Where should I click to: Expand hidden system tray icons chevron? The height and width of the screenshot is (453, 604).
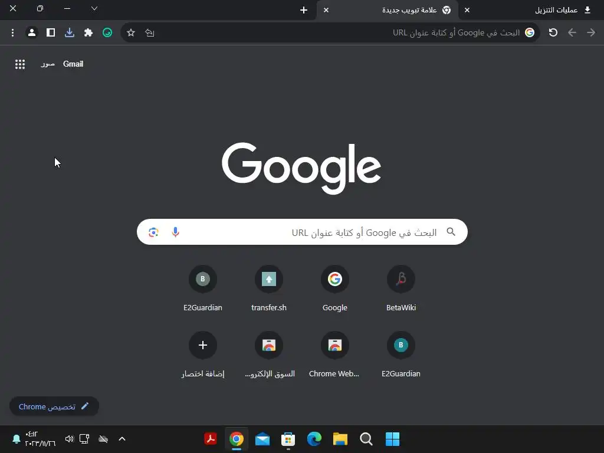click(122, 439)
